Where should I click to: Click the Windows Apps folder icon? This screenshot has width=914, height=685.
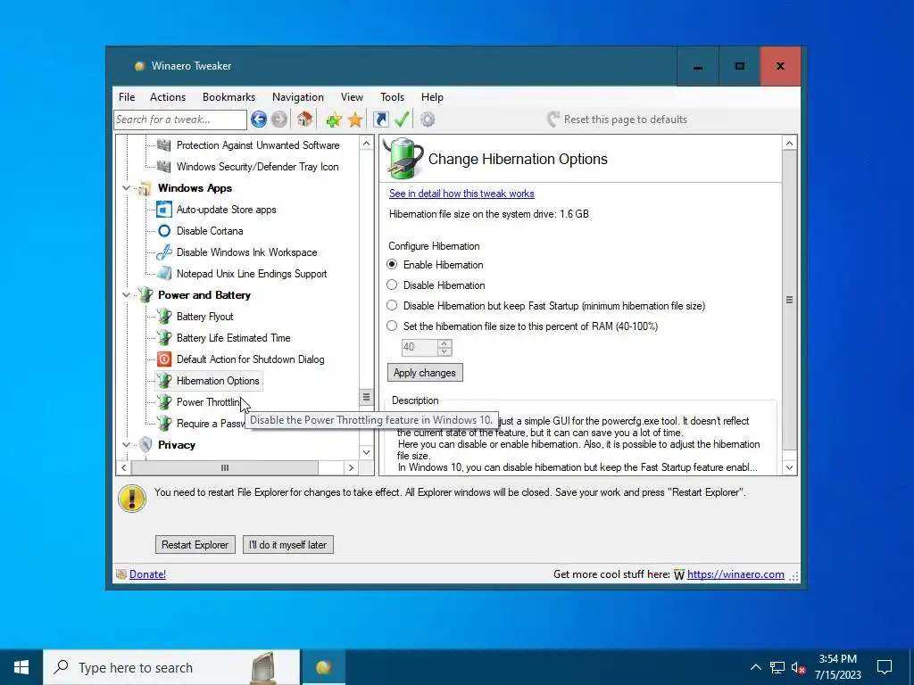144,189
